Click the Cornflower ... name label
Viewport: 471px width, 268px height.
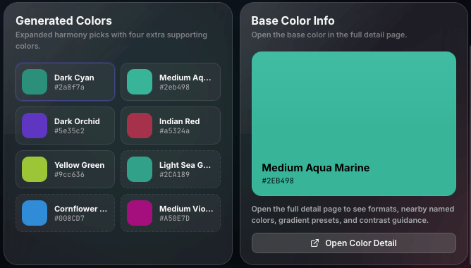click(81, 209)
